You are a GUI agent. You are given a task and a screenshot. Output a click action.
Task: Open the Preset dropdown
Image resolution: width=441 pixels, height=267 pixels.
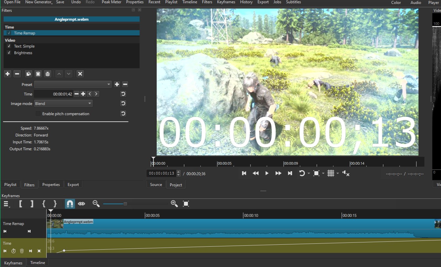tap(73, 85)
